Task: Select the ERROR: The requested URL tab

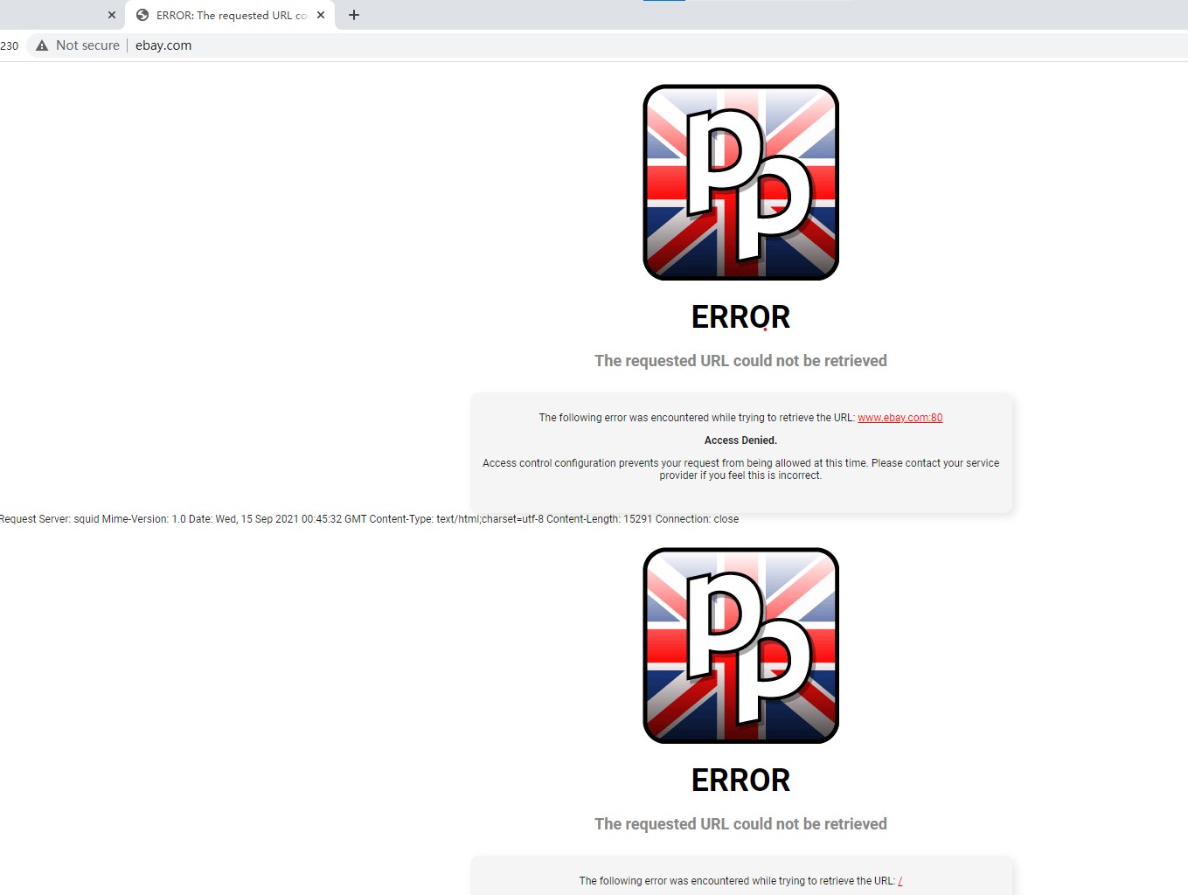Action: point(231,15)
